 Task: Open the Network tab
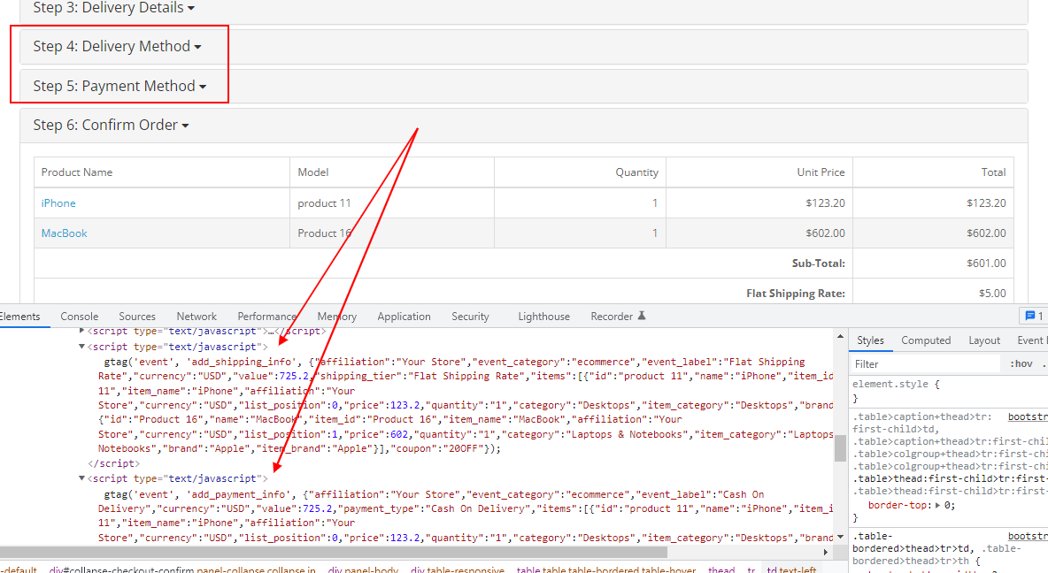(196, 317)
